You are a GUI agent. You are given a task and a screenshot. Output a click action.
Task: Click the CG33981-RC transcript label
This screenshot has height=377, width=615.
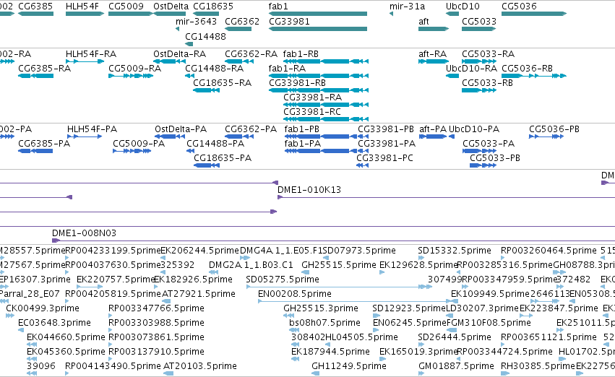312,112
